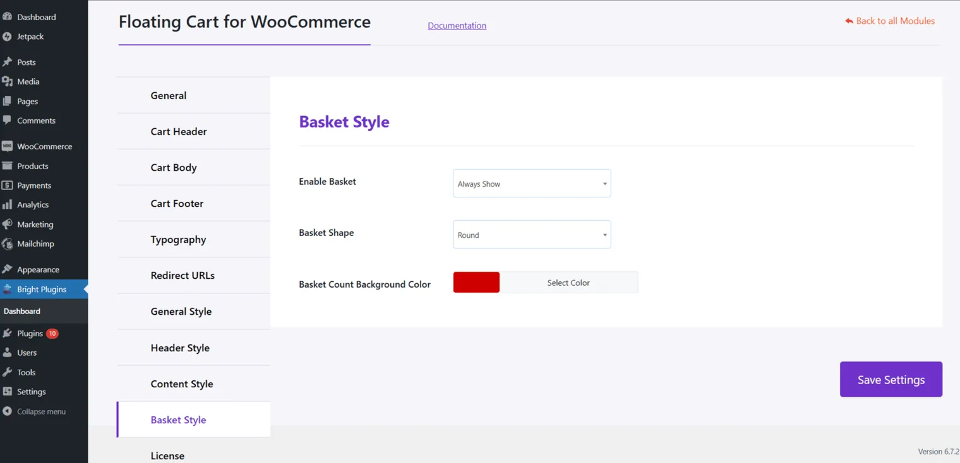Click the Tools wrench icon
The height and width of the screenshot is (463, 960).
click(8, 372)
